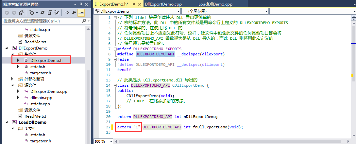356x144 pixels.
Task: Focus the Solution Explorer search box
Action: (42, 21)
